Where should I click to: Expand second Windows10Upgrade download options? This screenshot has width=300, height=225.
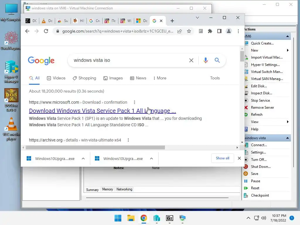point(151,158)
